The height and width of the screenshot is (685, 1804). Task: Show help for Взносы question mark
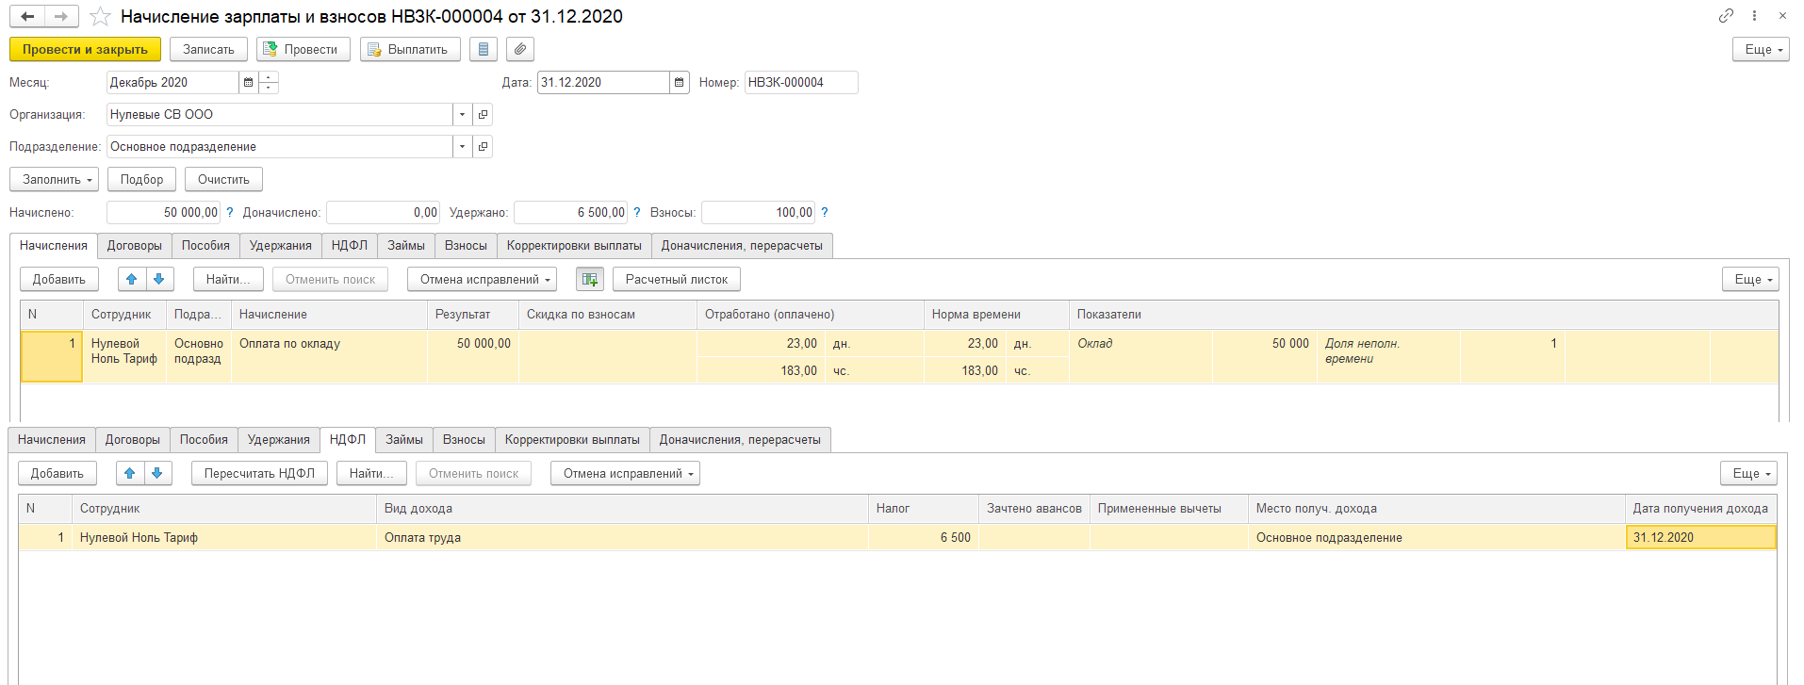tap(824, 213)
